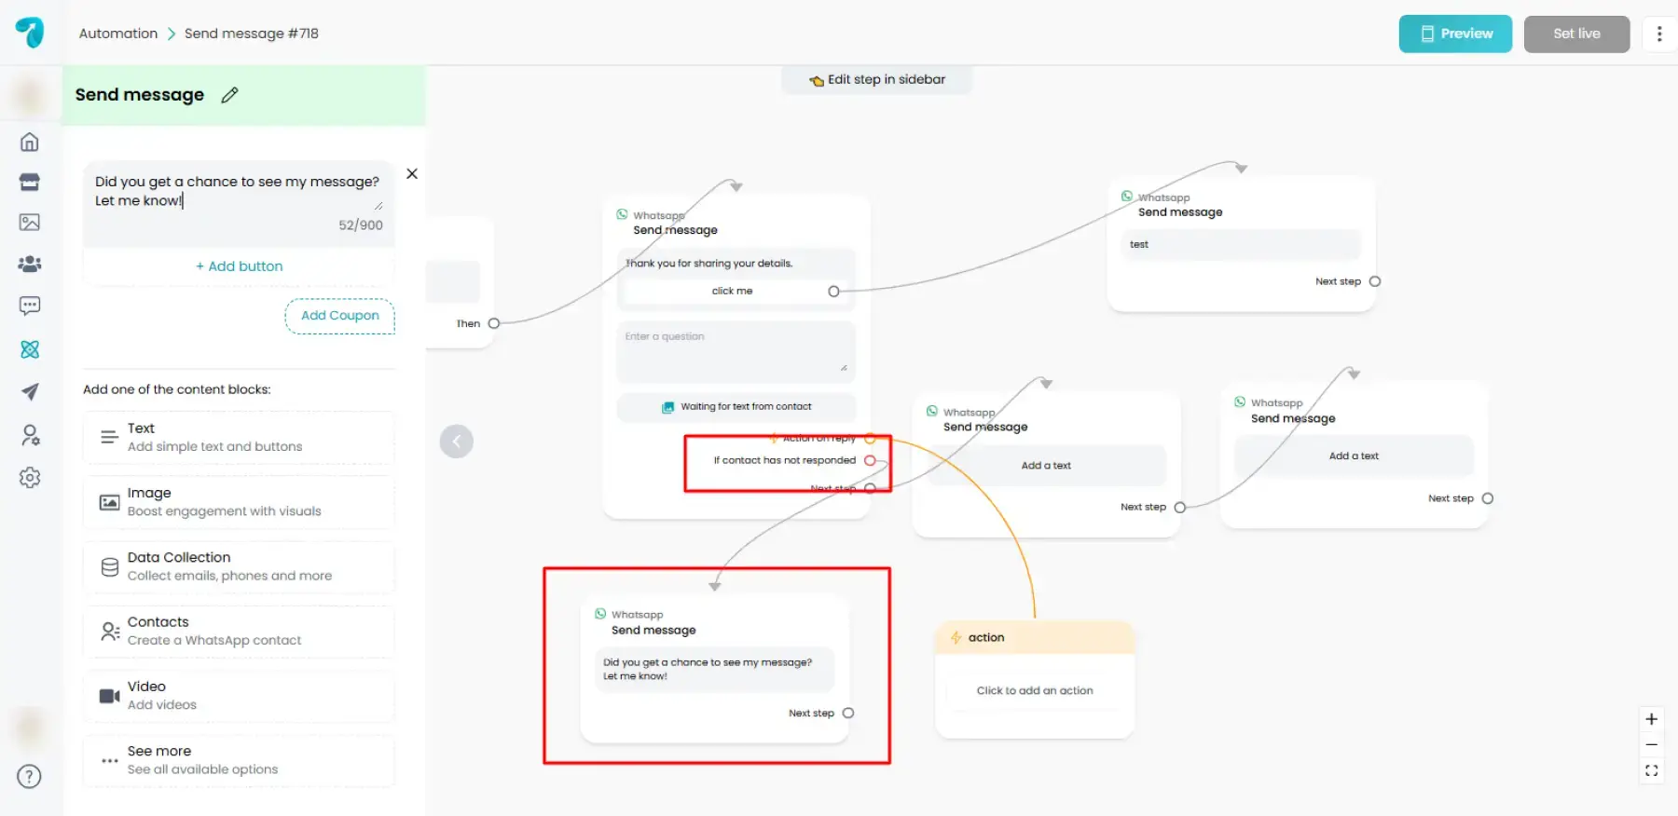Go to Automation breadcrumb link
Image resolution: width=1678 pixels, height=816 pixels.
pos(118,34)
